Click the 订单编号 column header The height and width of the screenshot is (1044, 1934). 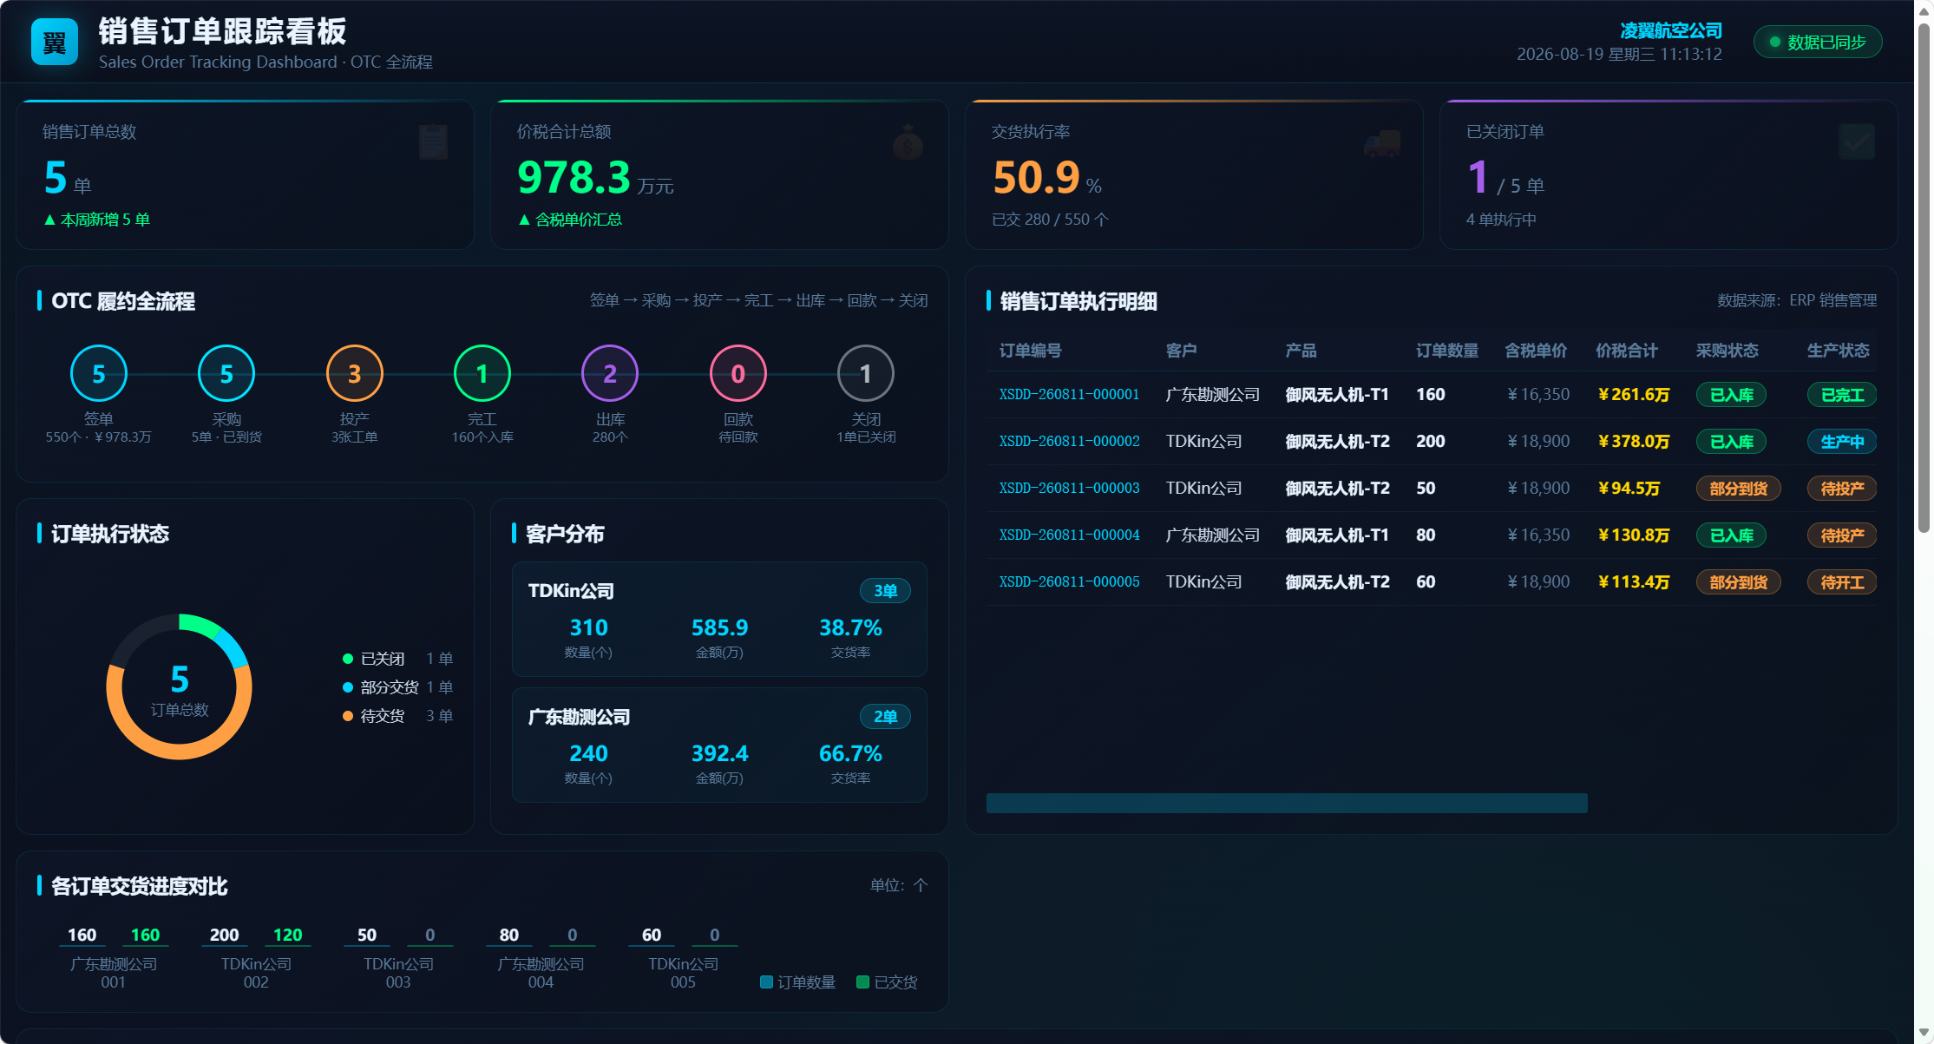tap(1030, 351)
